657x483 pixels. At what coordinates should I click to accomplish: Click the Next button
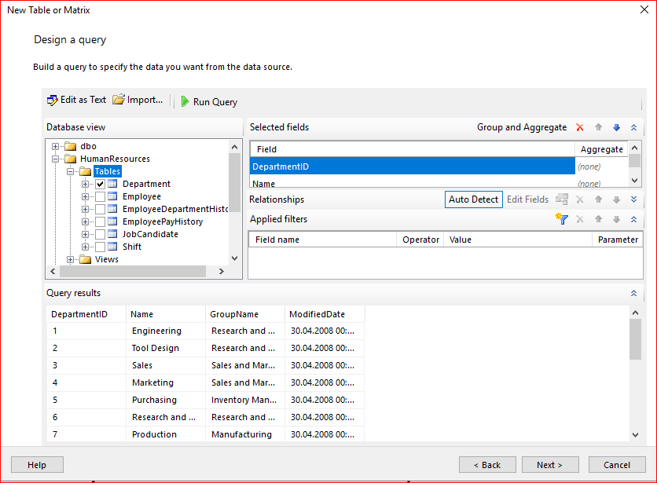pyautogui.click(x=550, y=465)
